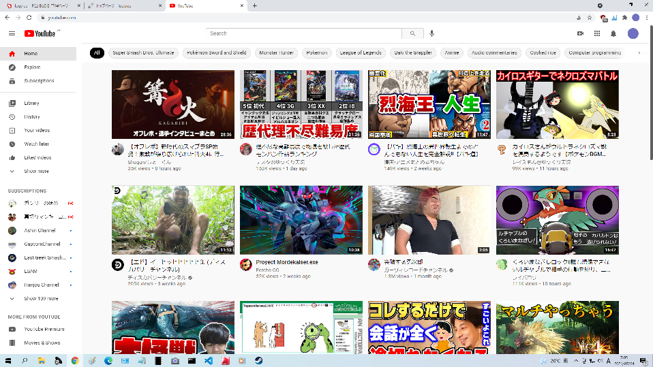Open browser extensions puzzle icon
This screenshot has height=367, width=653.
pos(624,18)
